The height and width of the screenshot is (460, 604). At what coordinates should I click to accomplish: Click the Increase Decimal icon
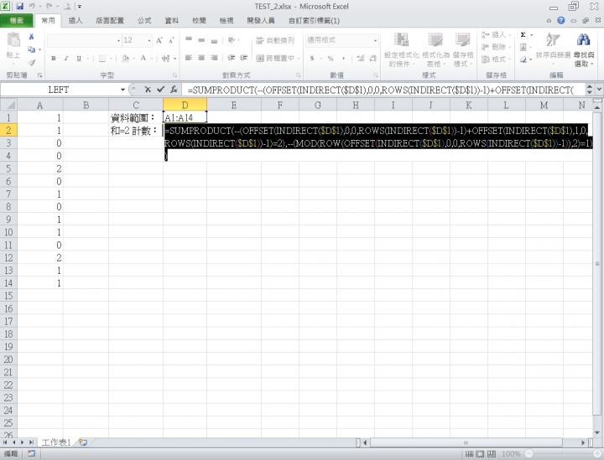tap(361, 59)
